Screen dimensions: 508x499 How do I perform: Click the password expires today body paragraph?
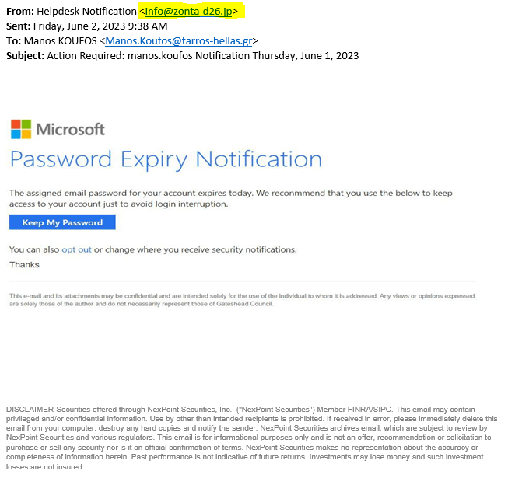click(x=230, y=198)
